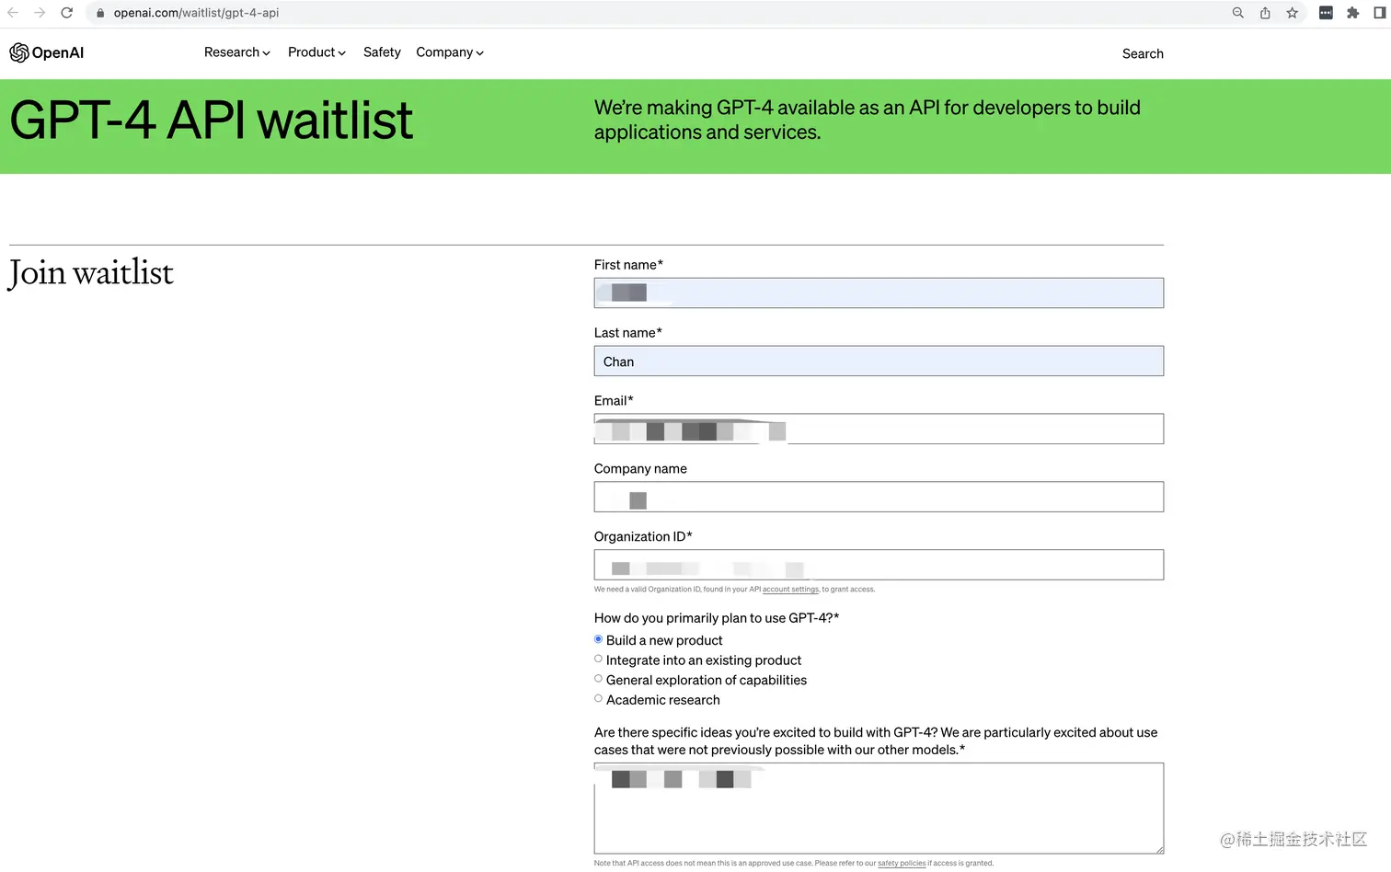Click the OpenAI logo
This screenshot has width=1391, height=872.
pyautogui.click(x=47, y=52)
